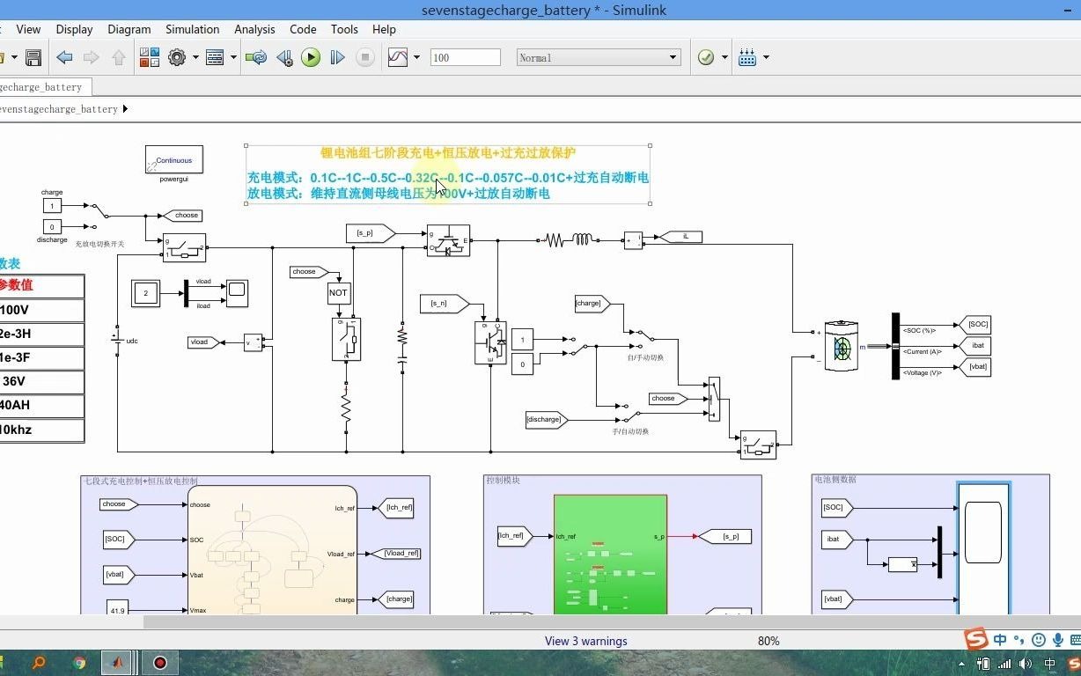Click the Run simulation play button
This screenshot has width=1081, height=676.
click(311, 58)
